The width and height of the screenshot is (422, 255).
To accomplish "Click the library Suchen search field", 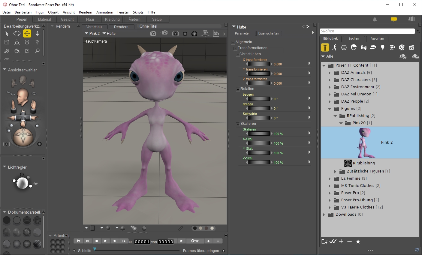I will 367,31.
